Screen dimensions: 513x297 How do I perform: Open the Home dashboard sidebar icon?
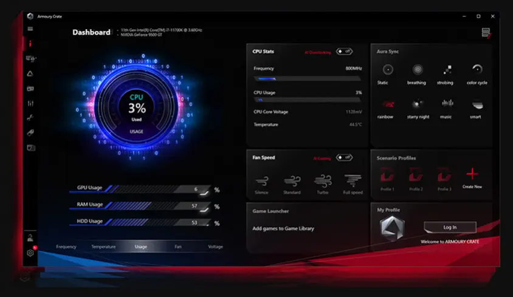(30, 44)
